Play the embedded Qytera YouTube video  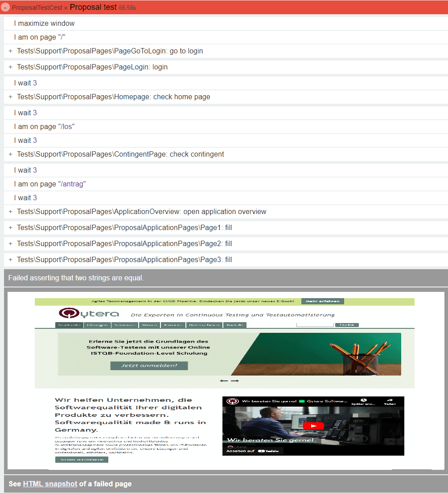(313, 426)
